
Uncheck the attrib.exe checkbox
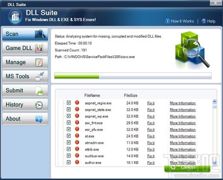(x=69, y=149)
